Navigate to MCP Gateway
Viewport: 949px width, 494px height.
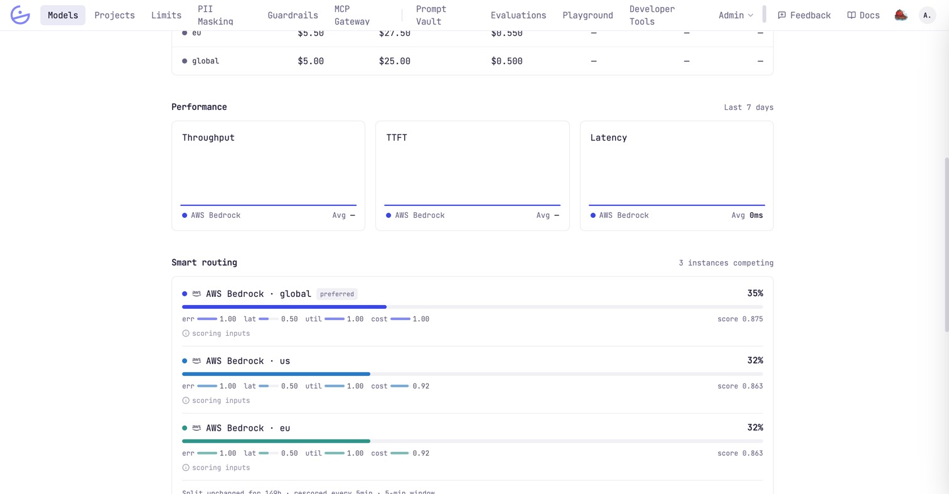click(x=352, y=15)
